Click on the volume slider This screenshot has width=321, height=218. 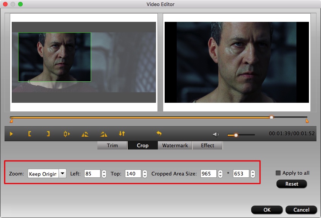pyautogui.click(x=241, y=135)
